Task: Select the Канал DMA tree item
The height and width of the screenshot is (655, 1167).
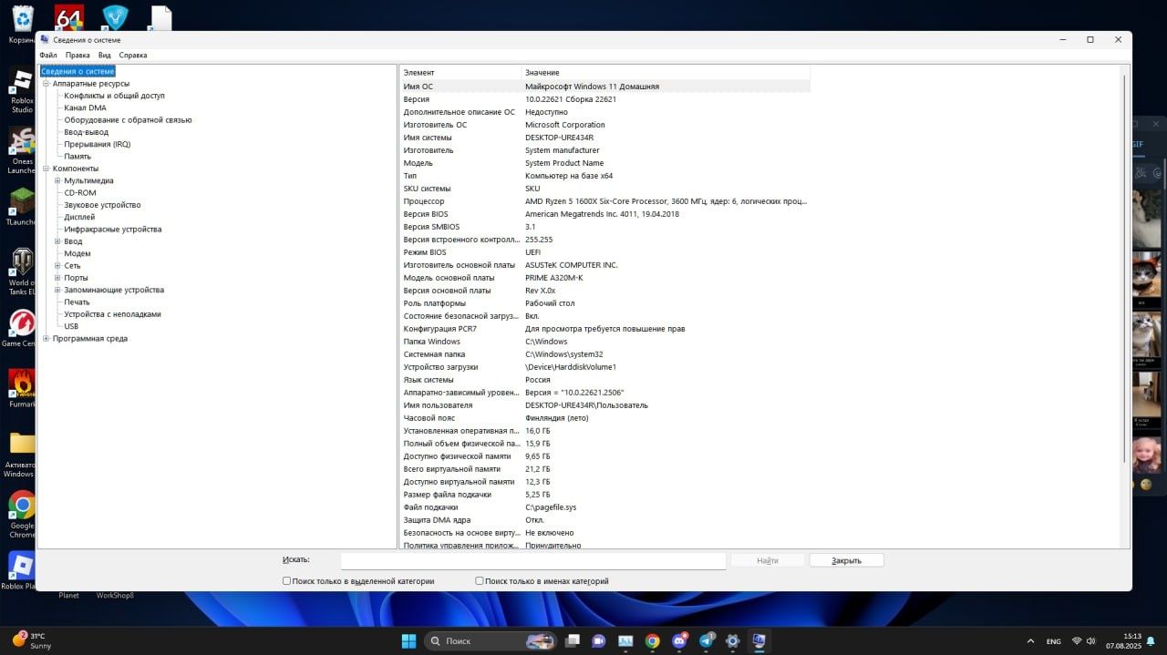Action: [85, 107]
